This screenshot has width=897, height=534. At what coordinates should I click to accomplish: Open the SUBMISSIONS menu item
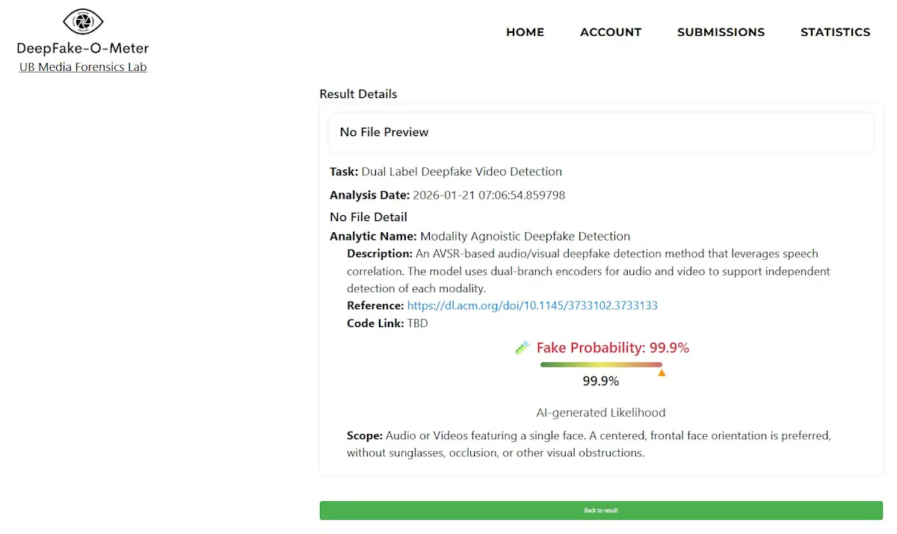click(721, 32)
